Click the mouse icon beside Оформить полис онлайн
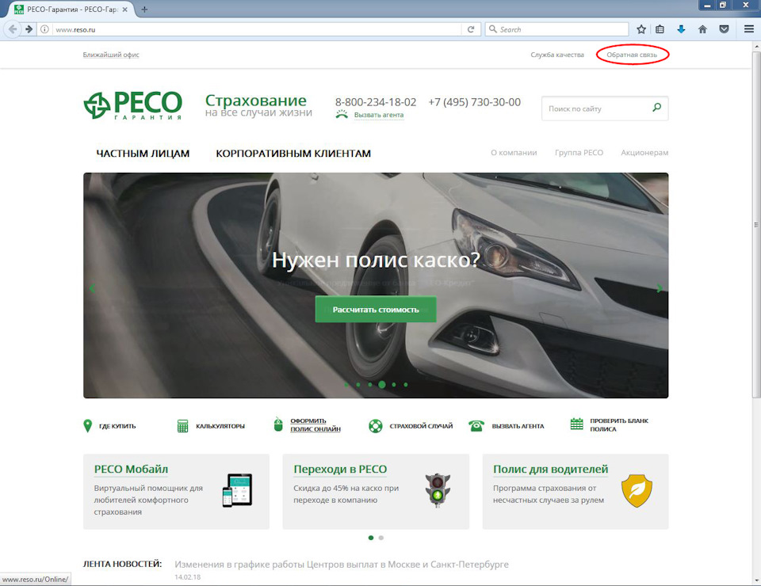The height and width of the screenshot is (586, 761). pos(278,424)
